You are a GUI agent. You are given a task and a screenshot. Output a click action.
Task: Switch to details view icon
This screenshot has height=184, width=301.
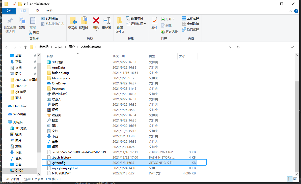pos(289,179)
